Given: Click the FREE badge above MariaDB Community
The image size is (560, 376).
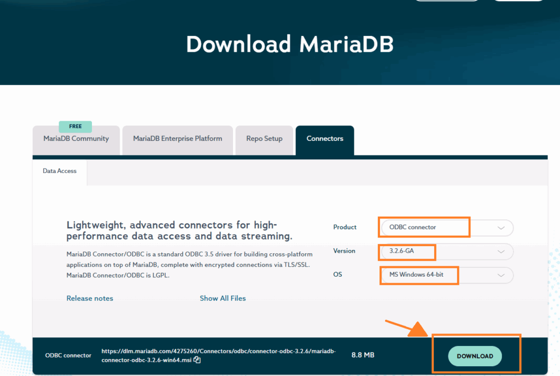Looking at the screenshot, I should click(75, 127).
